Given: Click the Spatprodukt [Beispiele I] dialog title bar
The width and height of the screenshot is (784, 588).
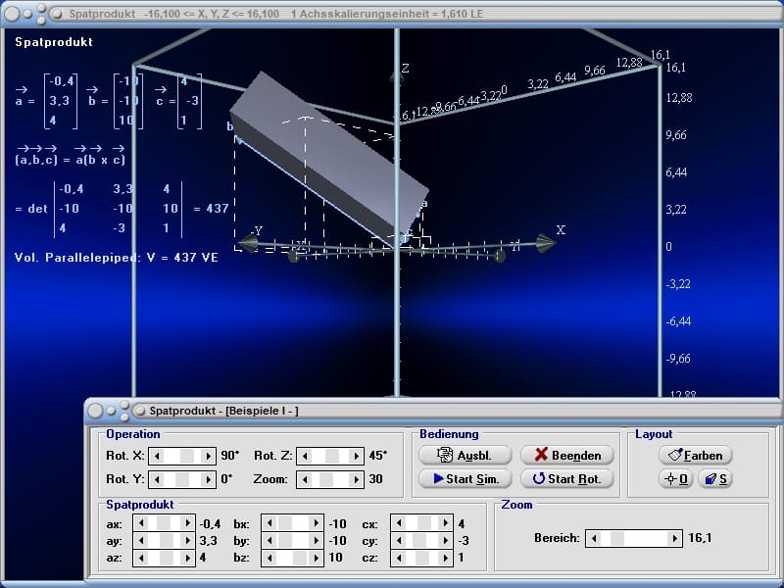Looking at the screenshot, I should pos(434,411).
